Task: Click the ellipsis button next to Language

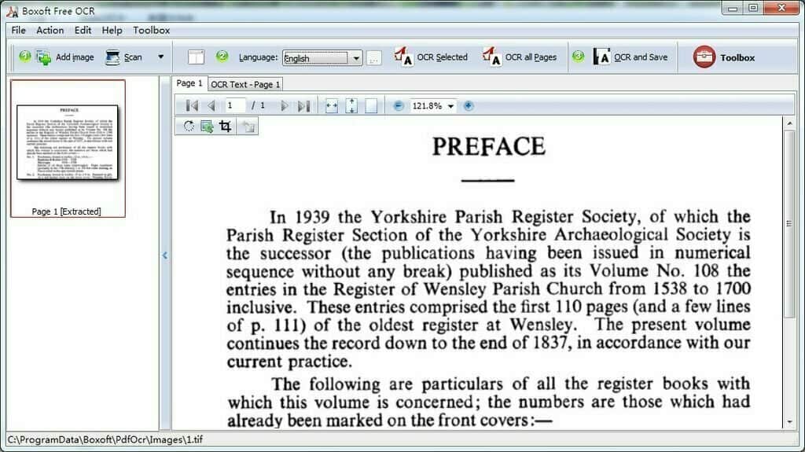Action: click(373, 58)
